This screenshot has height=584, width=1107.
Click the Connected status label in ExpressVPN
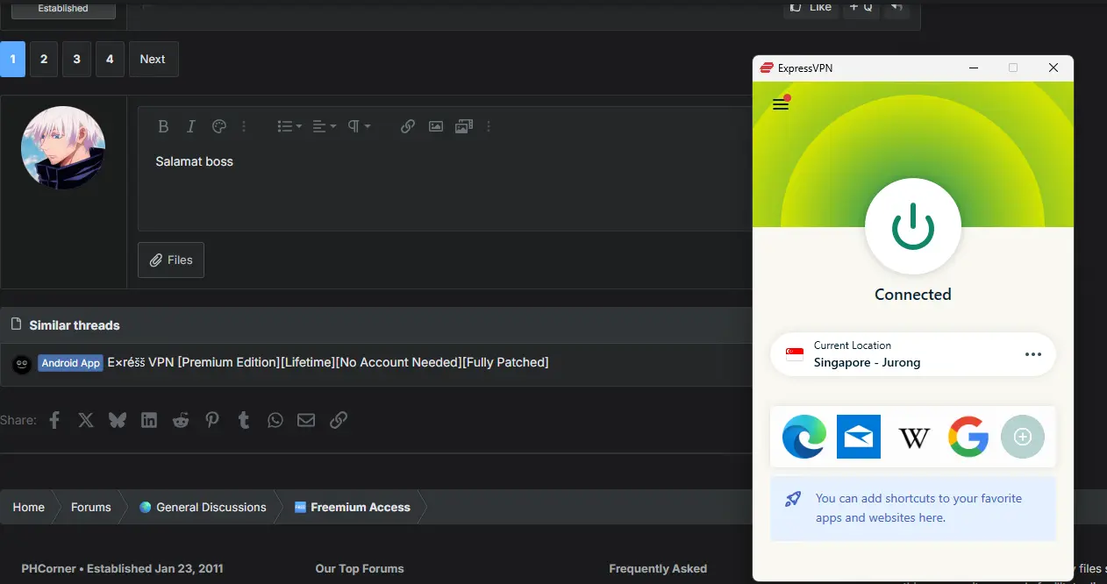pos(913,295)
